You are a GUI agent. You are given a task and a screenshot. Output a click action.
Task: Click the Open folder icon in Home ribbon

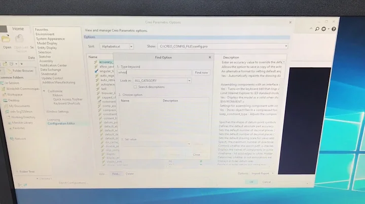pyautogui.click(x=6, y=38)
